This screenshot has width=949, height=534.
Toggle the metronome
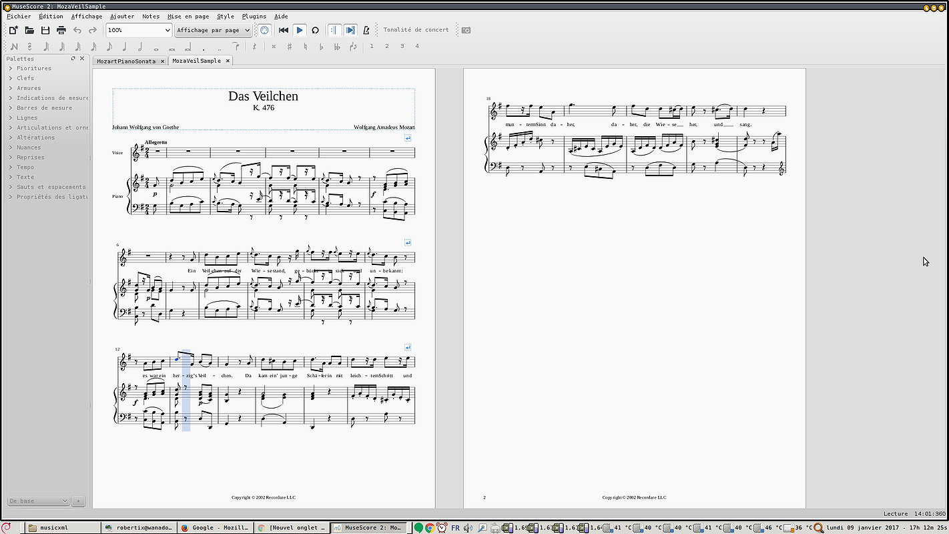coord(366,30)
